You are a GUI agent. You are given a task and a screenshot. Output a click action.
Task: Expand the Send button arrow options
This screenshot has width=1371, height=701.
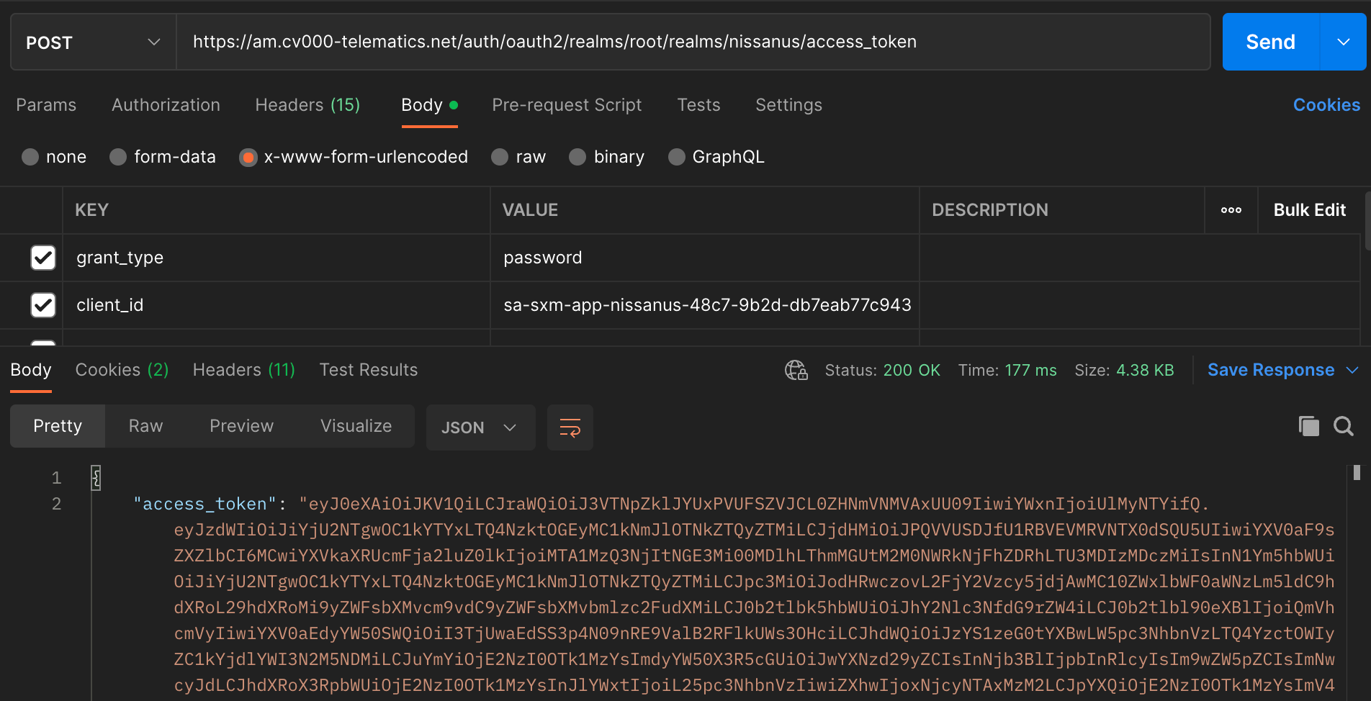1343,42
